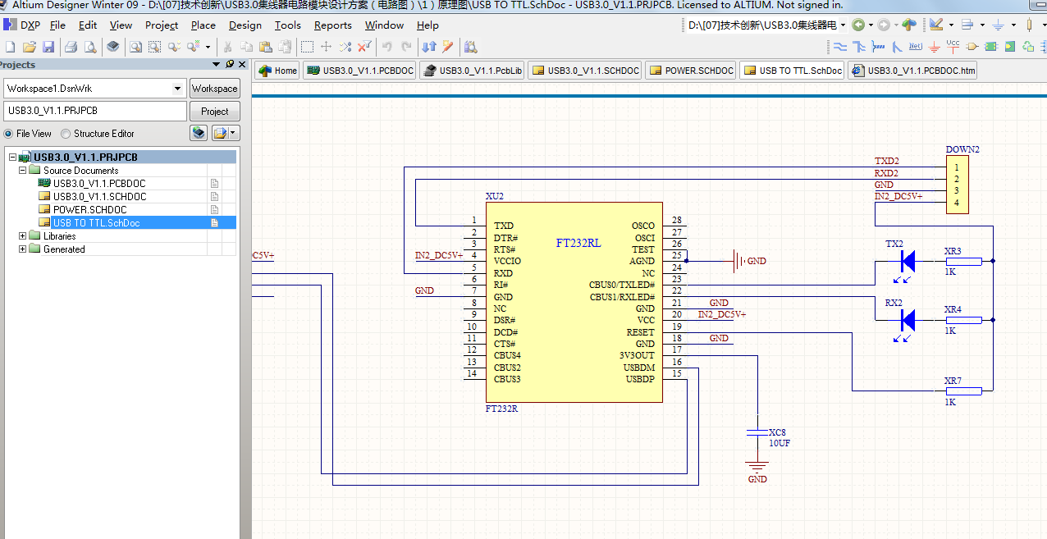Viewport: 1047px width, 539px height.
Task: Print the schematic with the Print icon
Action: tap(71, 47)
